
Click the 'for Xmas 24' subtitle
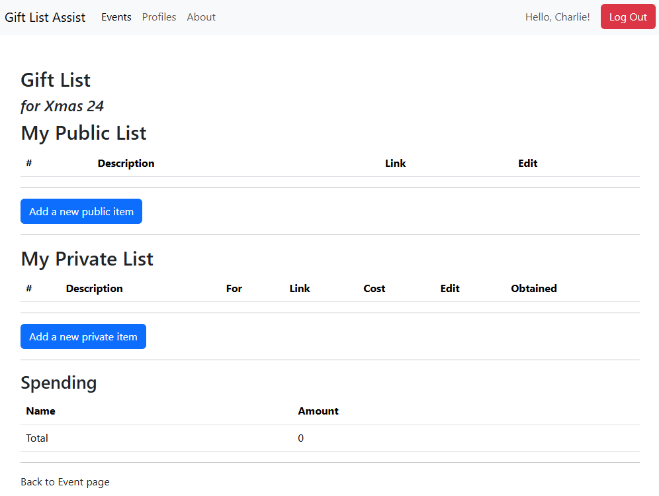(62, 106)
